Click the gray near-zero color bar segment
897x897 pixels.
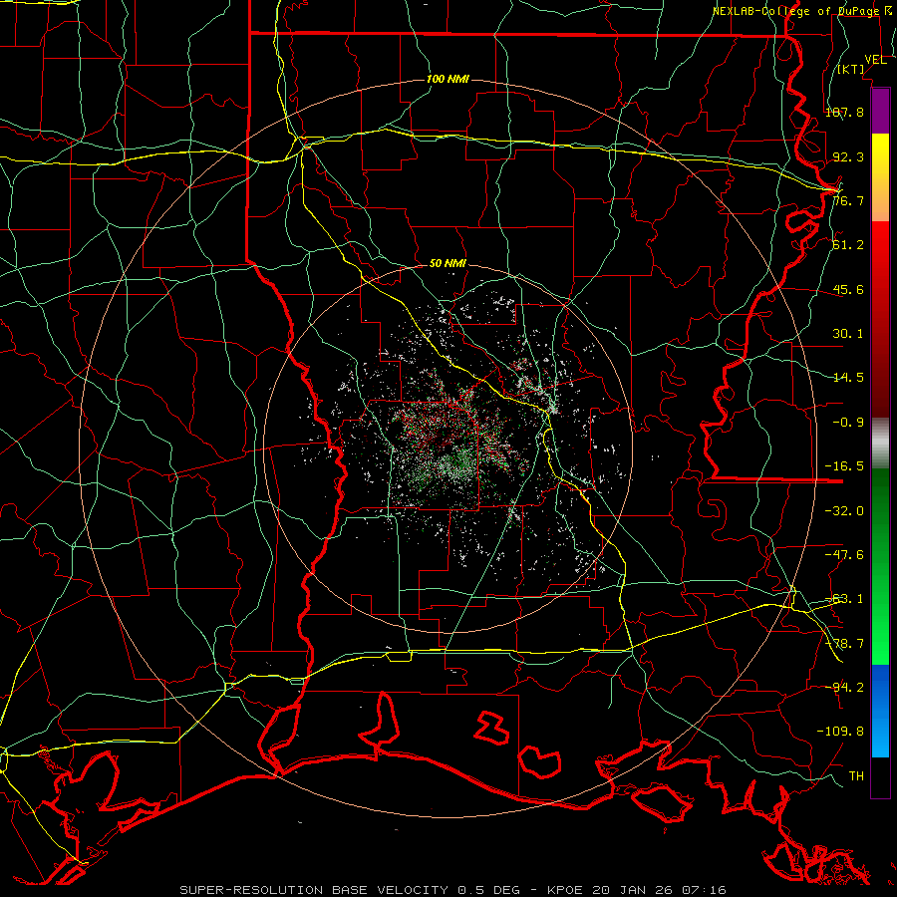(880, 444)
